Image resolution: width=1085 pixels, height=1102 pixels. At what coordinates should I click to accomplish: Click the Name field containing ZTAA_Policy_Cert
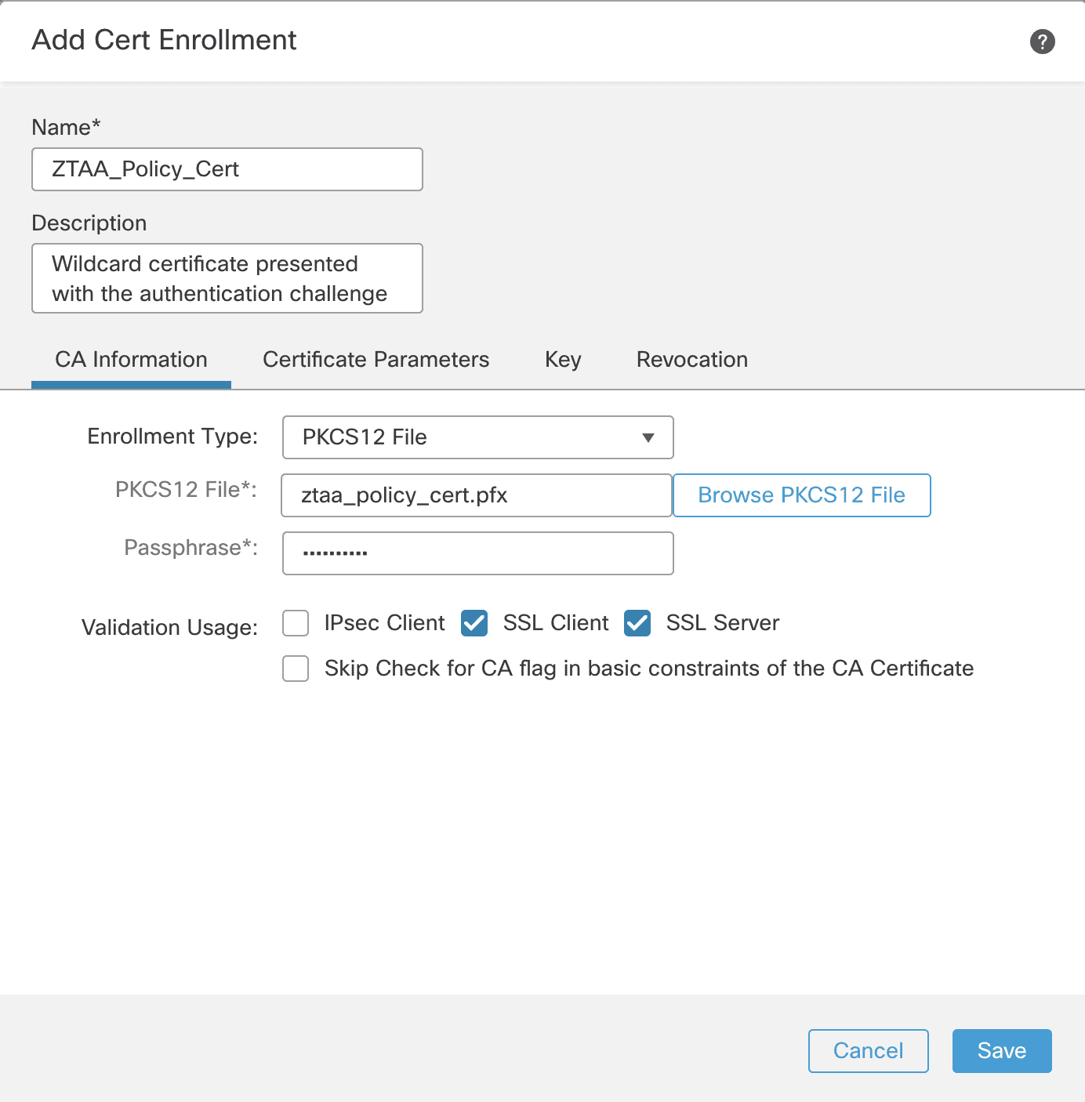coord(227,169)
